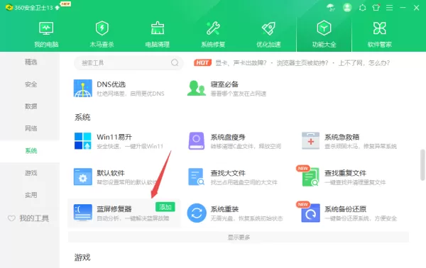Click text 找出占用磁盘空间的大文件
This screenshot has height=268, width=426.
(x=244, y=182)
